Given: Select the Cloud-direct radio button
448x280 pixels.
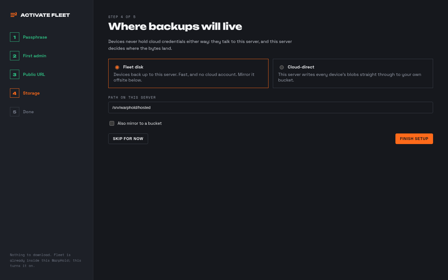Looking at the screenshot, I should (x=282, y=67).
